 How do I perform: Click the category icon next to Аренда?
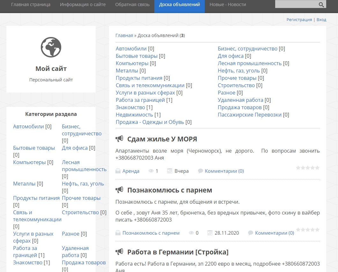click(118, 171)
